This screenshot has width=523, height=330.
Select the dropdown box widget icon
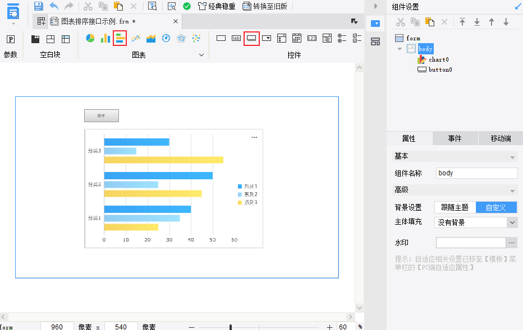click(x=267, y=38)
